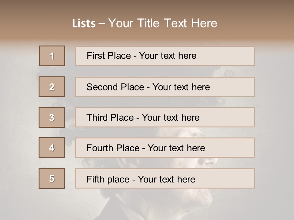Select the Fifth place text box

[x=165, y=178]
